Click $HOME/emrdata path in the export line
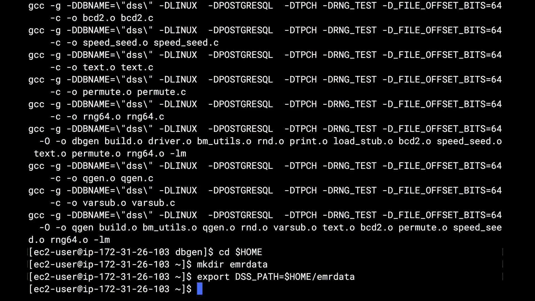Image resolution: width=535 pixels, height=301 pixels. 320,276
